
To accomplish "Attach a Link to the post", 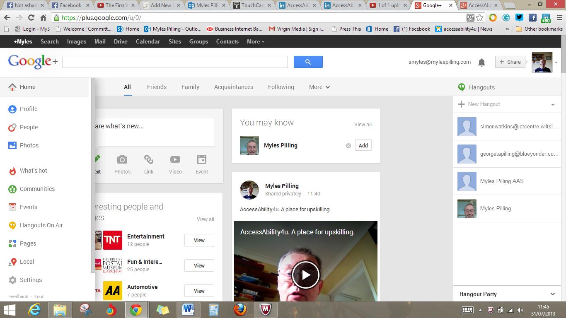I will pyautogui.click(x=149, y=164).
